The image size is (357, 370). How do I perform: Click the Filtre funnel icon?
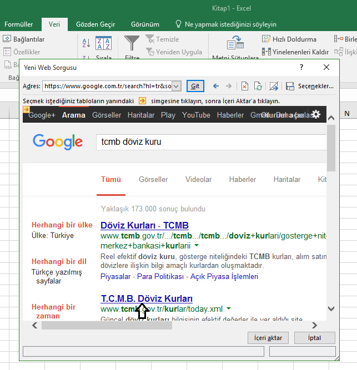(132, 43)
